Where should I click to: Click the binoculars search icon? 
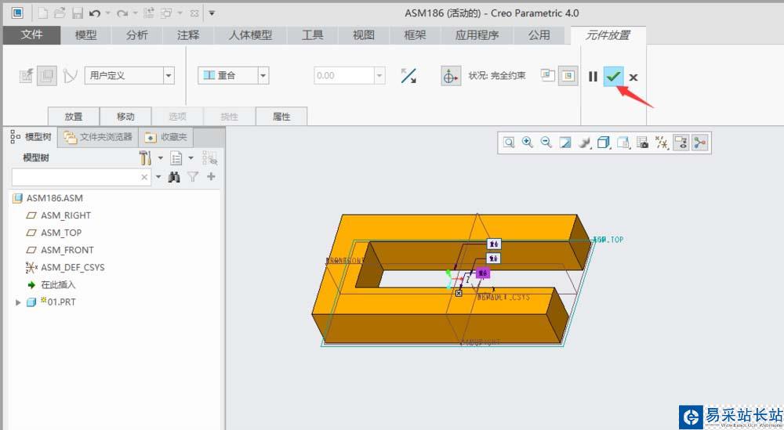point(174,177)
